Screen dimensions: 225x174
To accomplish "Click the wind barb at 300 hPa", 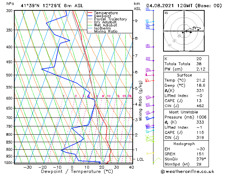I will point(150,9).
